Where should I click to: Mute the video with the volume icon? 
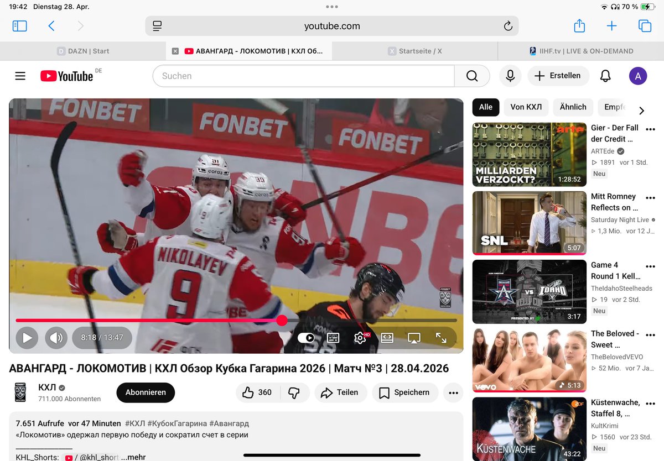56,337
